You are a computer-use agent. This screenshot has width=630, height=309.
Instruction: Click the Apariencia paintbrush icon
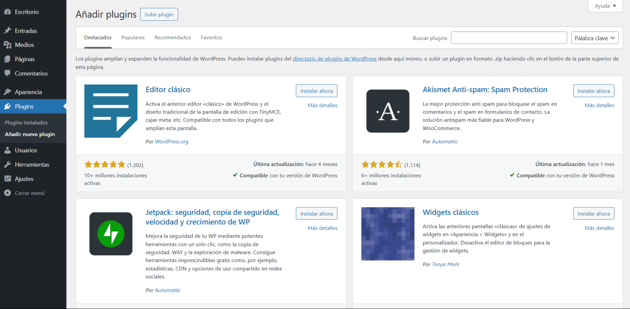point(7,92)
